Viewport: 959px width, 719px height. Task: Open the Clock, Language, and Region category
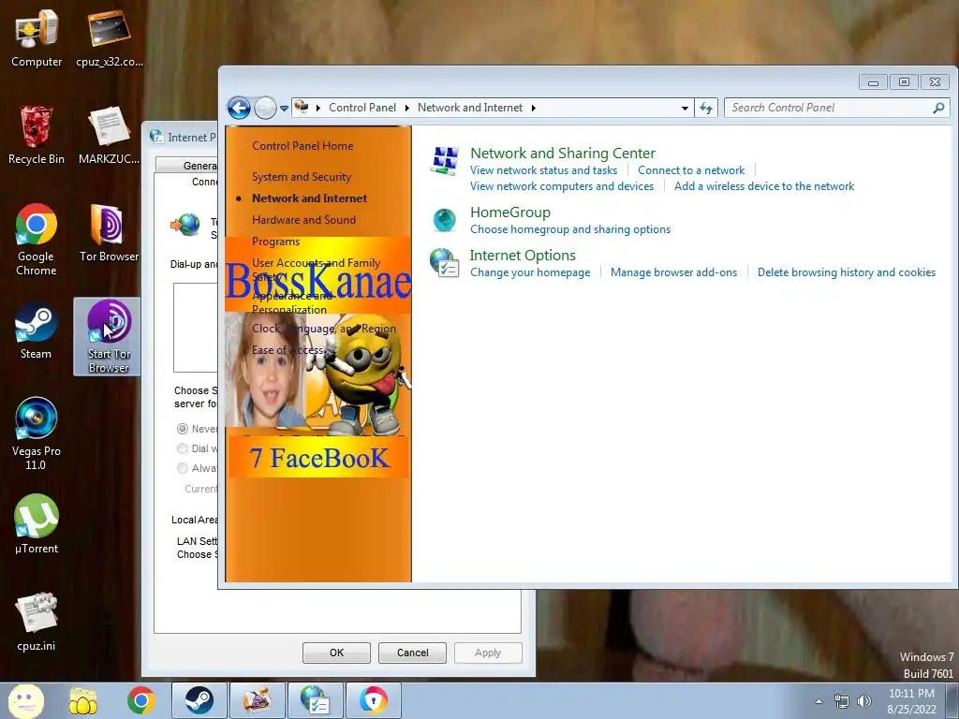323,329
